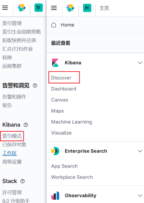The width and height of the screenshot is (144, 203).
Task: Click the 主页 breadcrumb
Action: pos(104,8)
